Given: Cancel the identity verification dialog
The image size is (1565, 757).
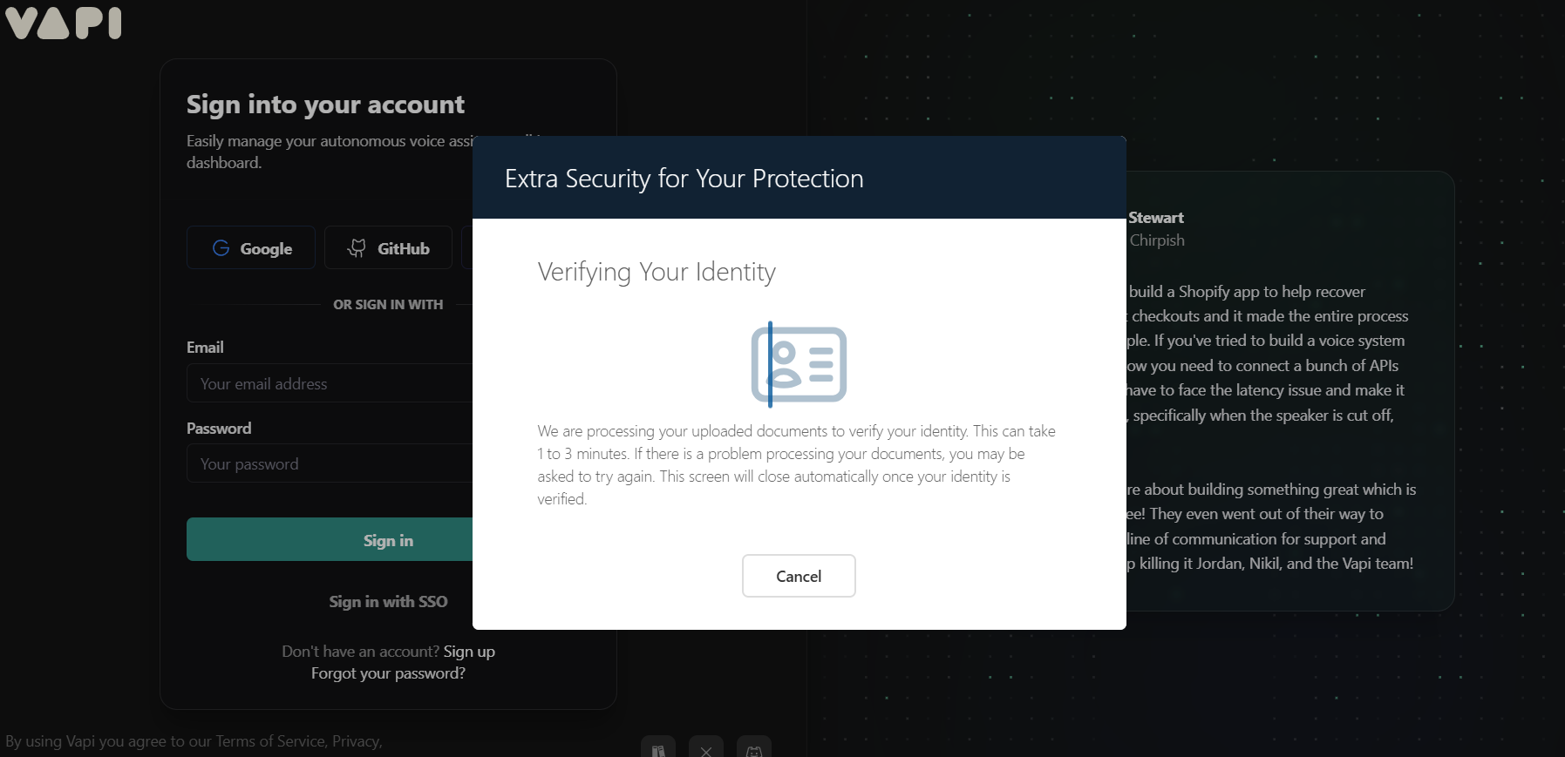Looking at the screenshot, I should (x=799, y=576).
